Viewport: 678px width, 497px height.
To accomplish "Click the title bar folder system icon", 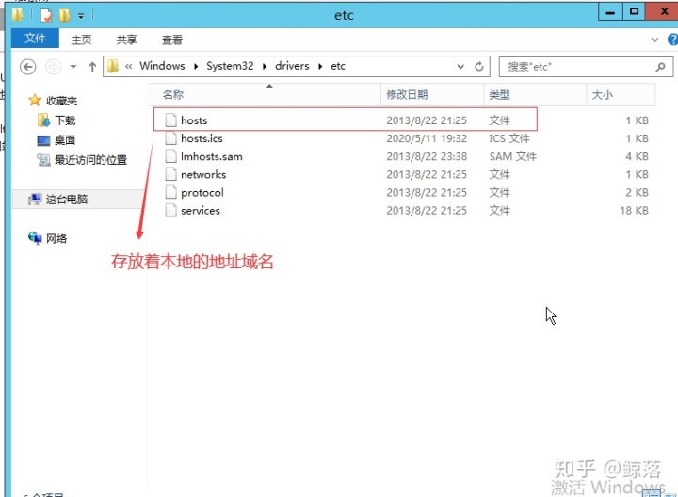I will (x=18, y=15).
